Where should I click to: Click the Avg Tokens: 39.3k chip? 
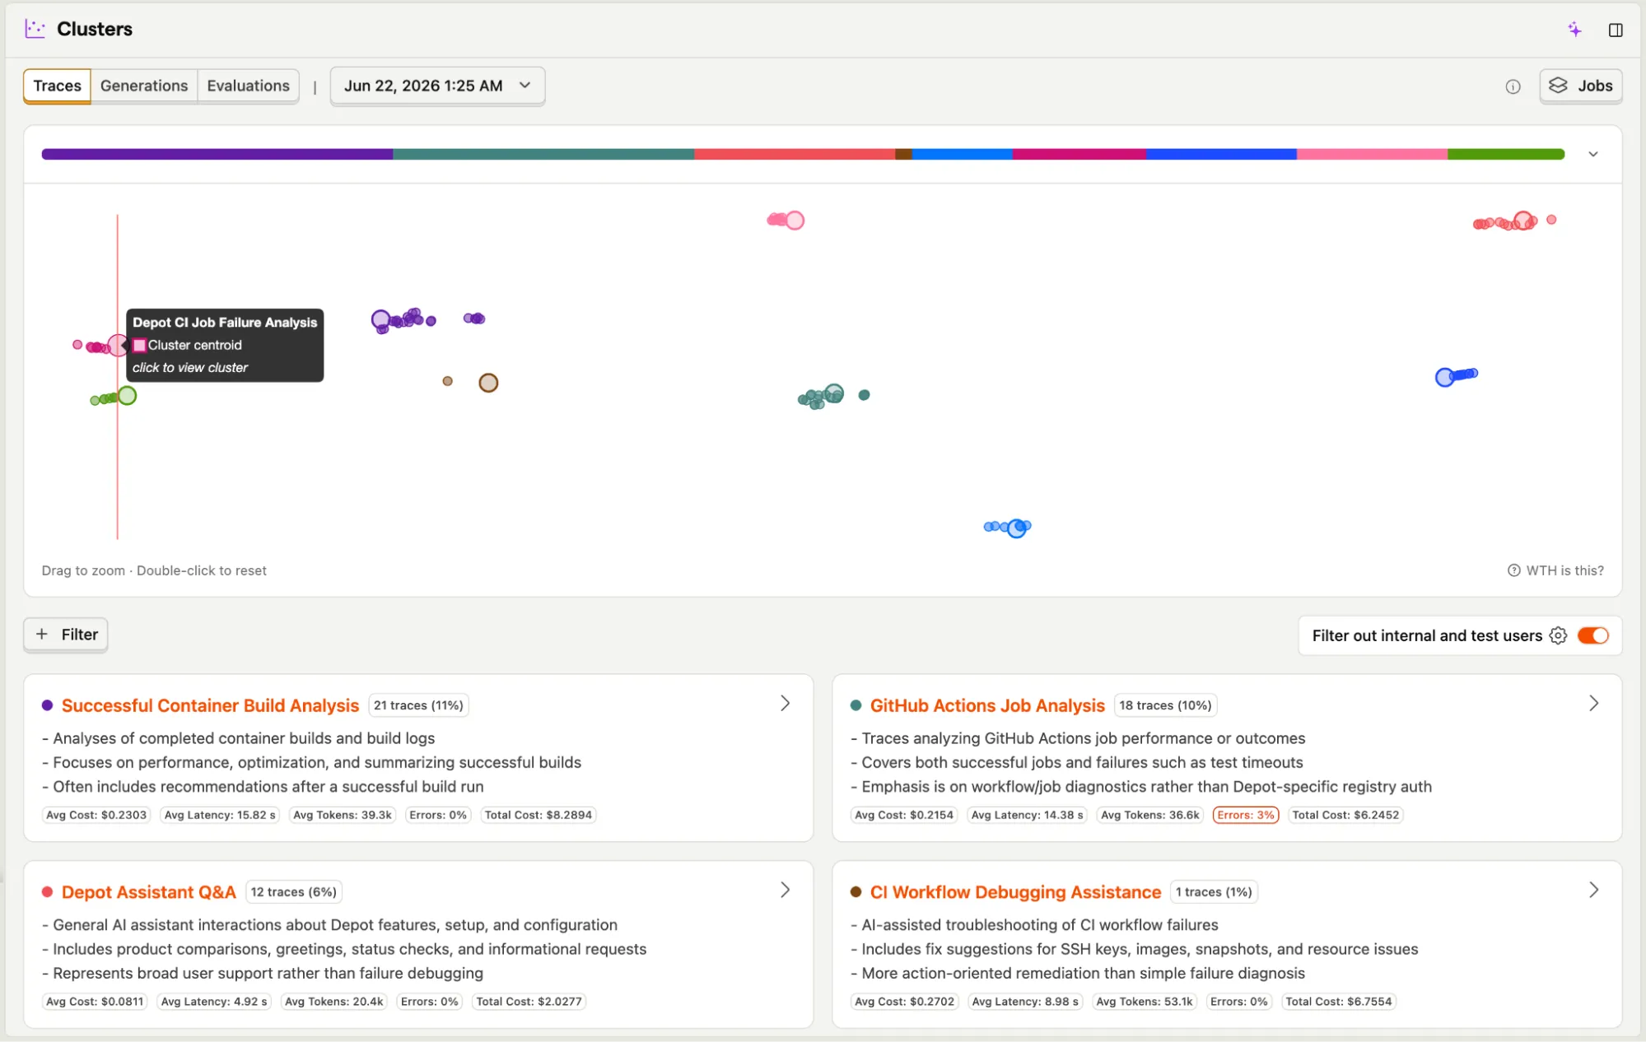[343, 815]
